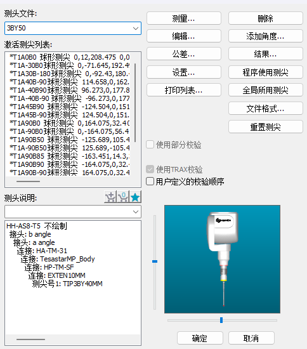
Task: Select tip *T1A45B90 in the list
Action: [69, 107]
